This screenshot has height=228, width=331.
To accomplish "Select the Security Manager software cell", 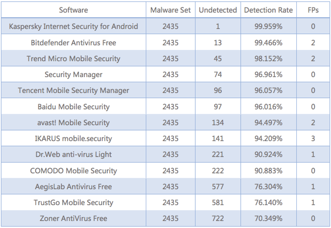I will [74, 74].
